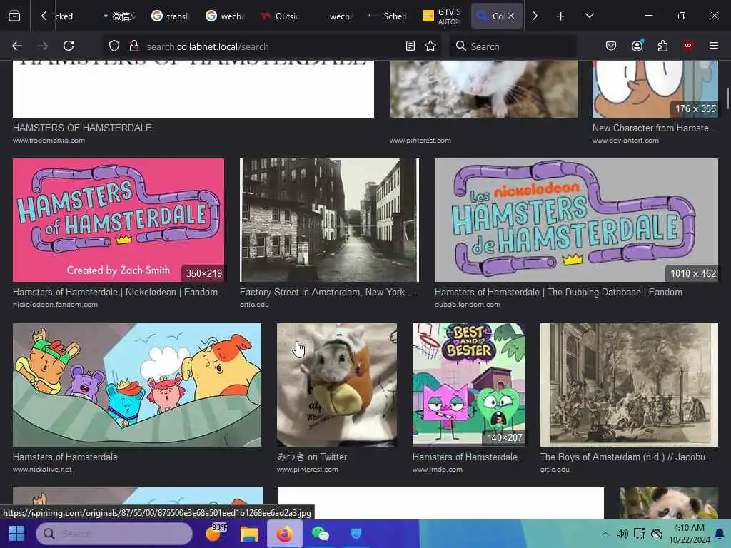Switch to the Sched tab
Image resolution: width=731 pixels, height=548 pixels.
pos(388,16)
